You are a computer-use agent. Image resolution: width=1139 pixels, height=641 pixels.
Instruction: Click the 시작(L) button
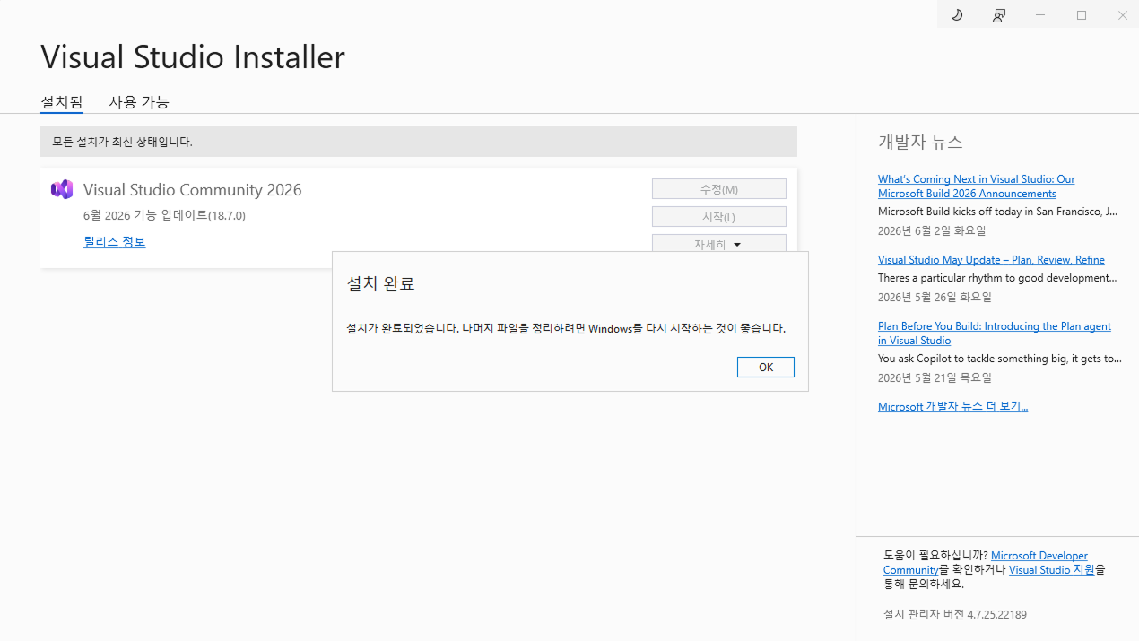click(719, 217)
